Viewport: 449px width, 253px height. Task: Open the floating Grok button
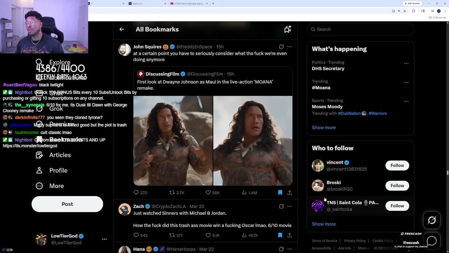coord(432,220)
